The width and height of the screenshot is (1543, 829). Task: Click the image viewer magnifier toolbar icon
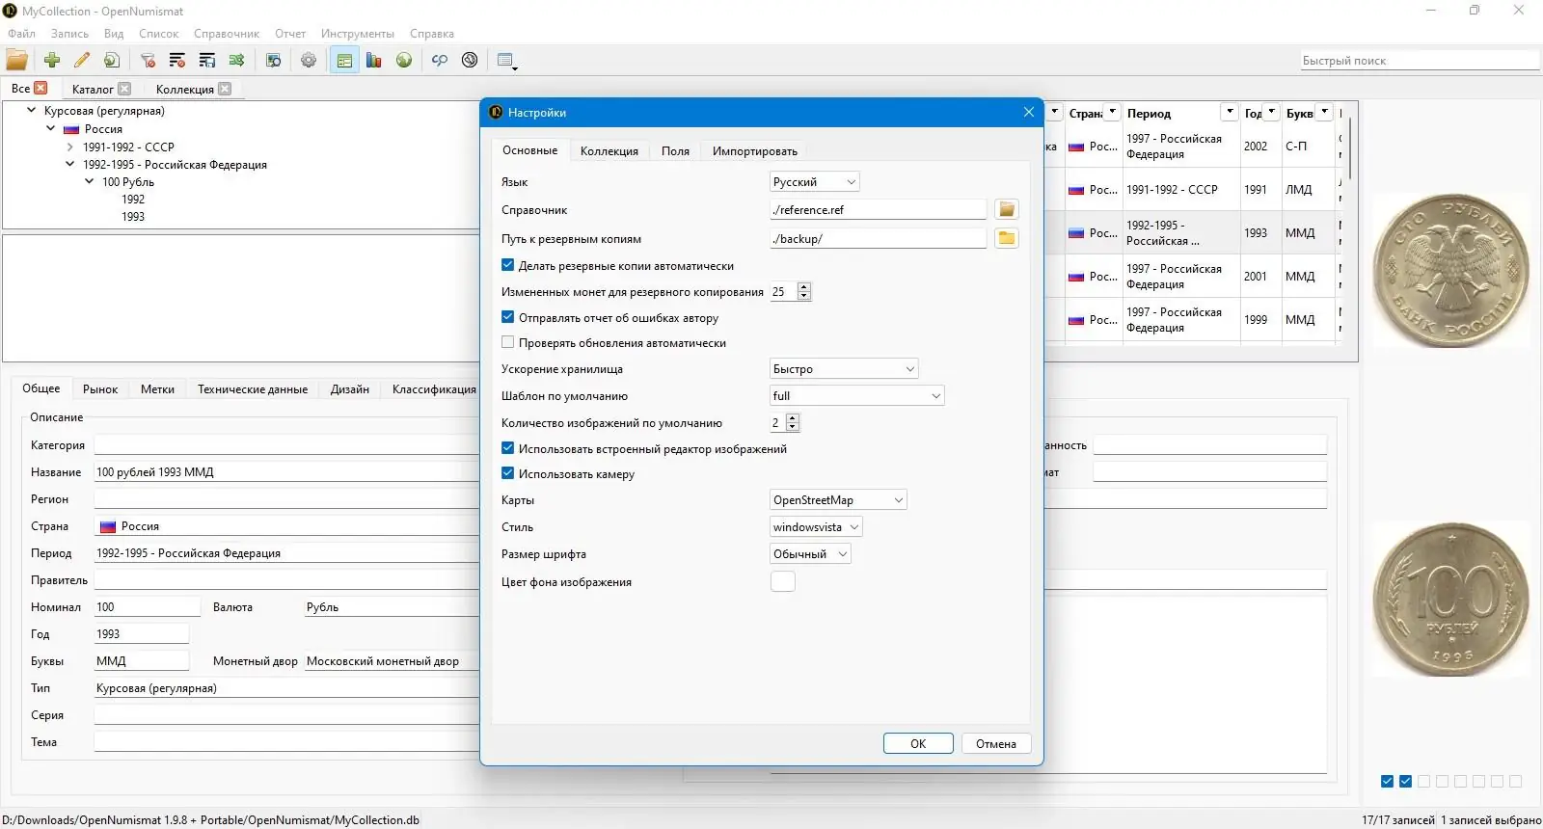point(274,60)
